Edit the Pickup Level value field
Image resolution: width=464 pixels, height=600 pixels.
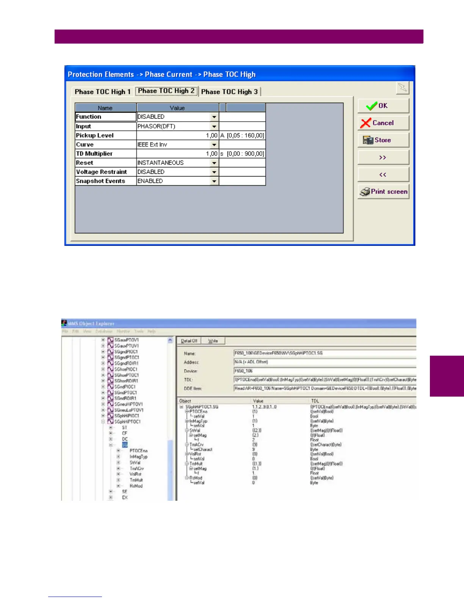tap(177, 136)
